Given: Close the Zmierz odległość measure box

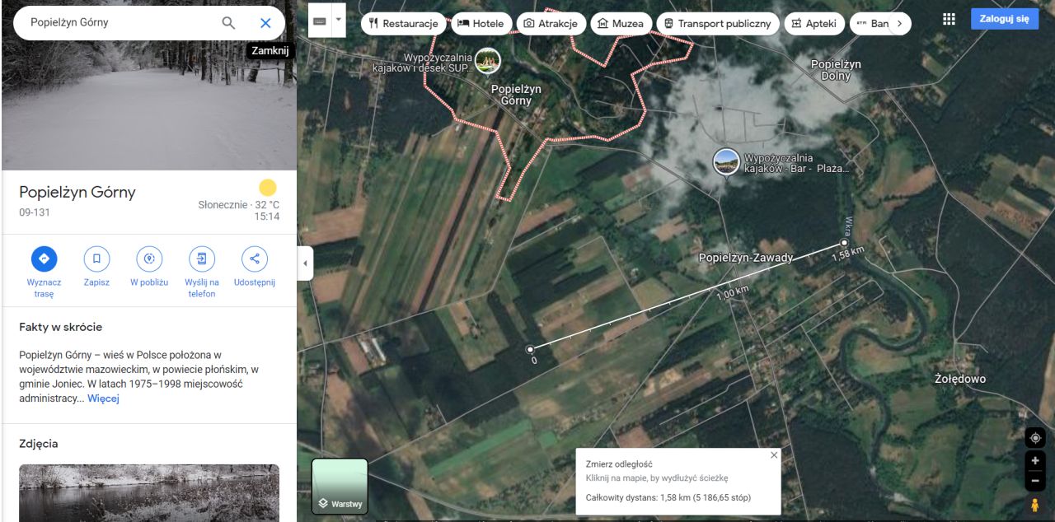Looking at the screenshot, I should click(773, 454).
